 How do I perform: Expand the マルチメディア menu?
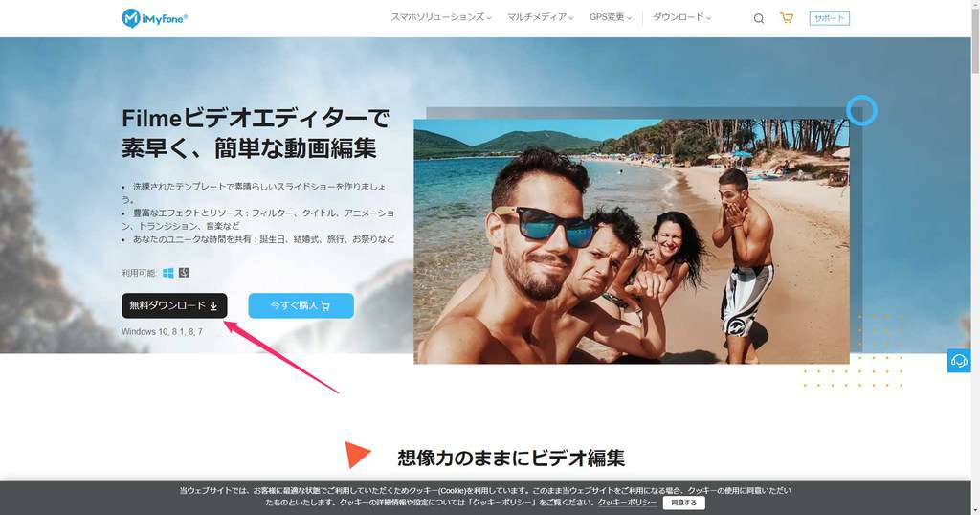pyautogui.click(x=540, y=17)
